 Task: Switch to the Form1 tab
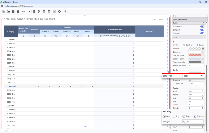[6, 131]
